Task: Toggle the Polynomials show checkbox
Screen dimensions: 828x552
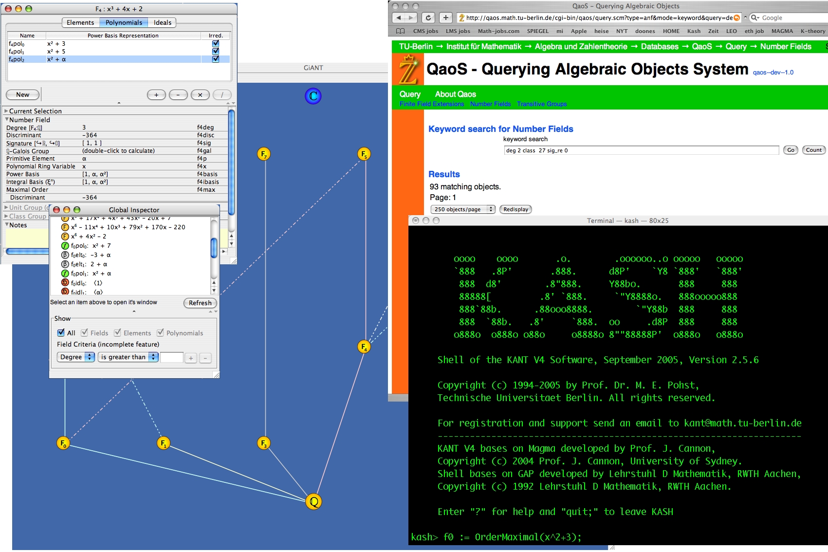Action: [x=161, y=333]
